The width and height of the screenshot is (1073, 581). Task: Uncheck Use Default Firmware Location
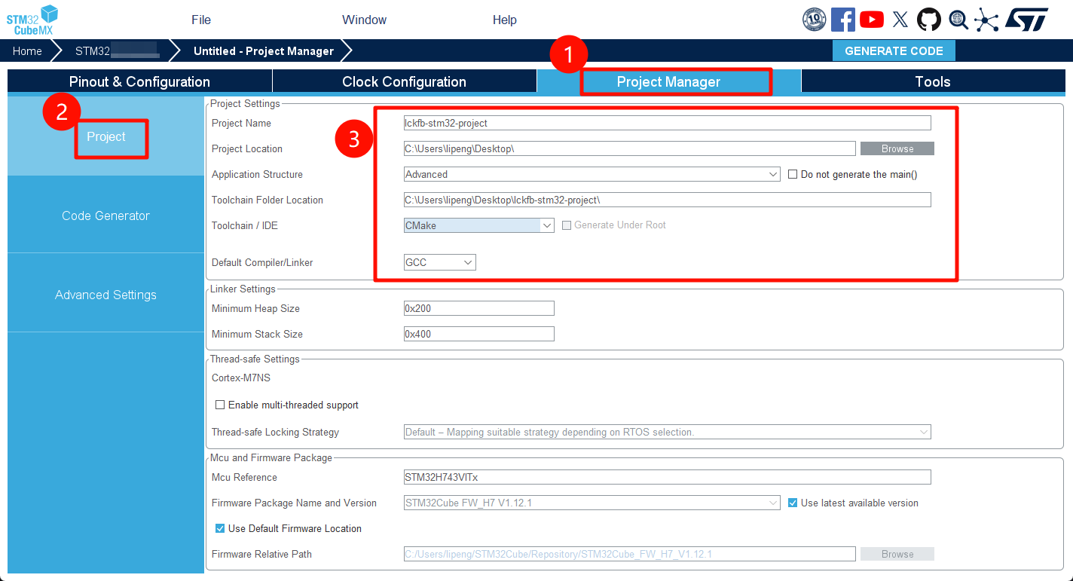[x=220, y=528]
